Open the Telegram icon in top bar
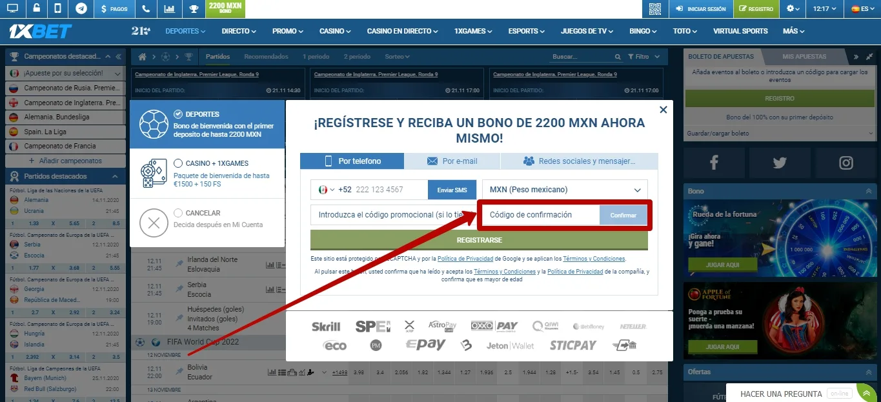 (81, 9)
